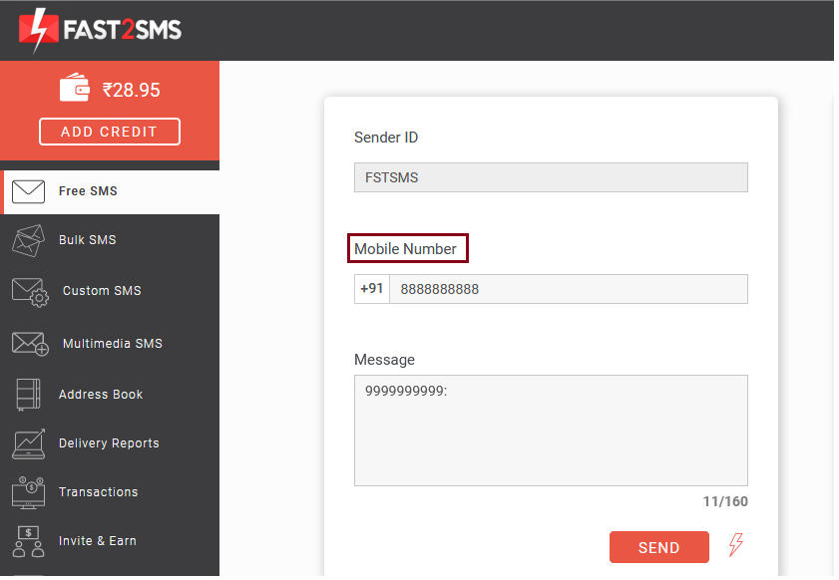Click the Fast2SMS logo
Viewport: 839px width, 580px height.
coord(100,30)
